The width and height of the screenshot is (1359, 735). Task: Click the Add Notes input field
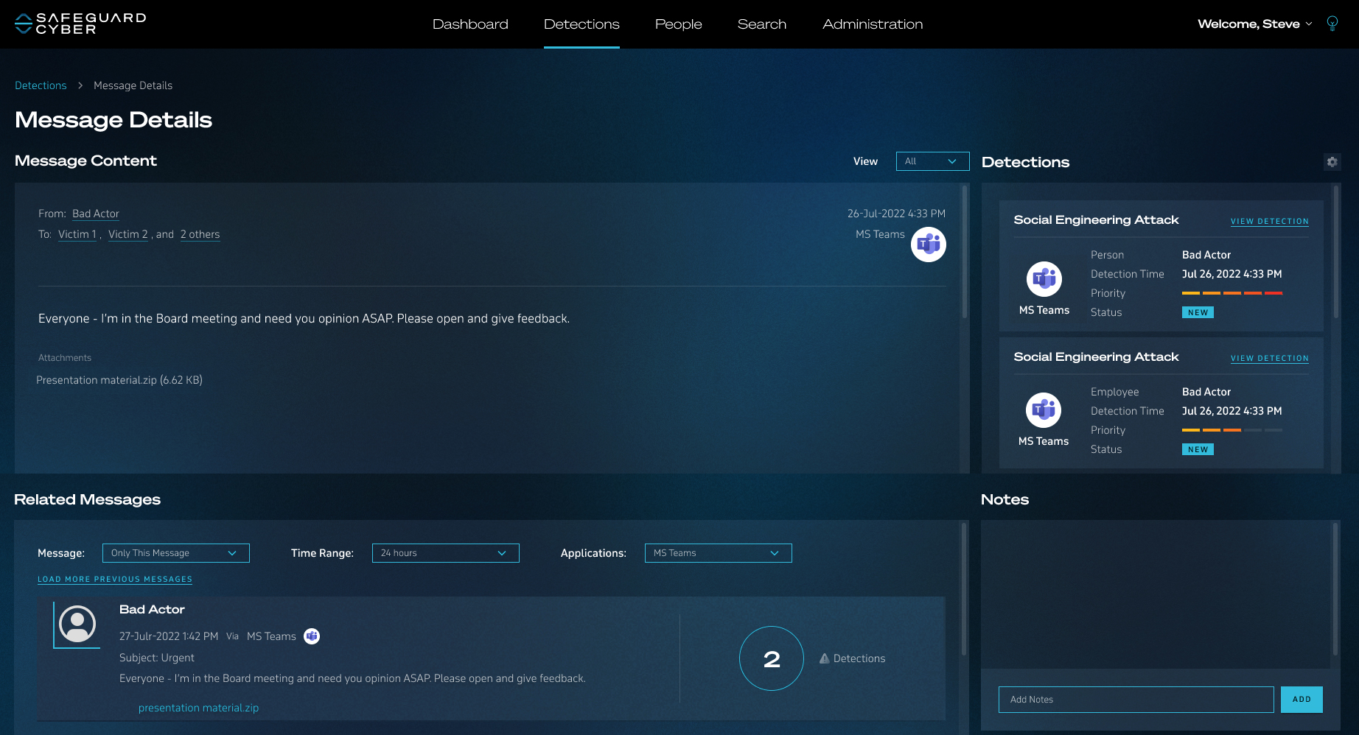1135,699
